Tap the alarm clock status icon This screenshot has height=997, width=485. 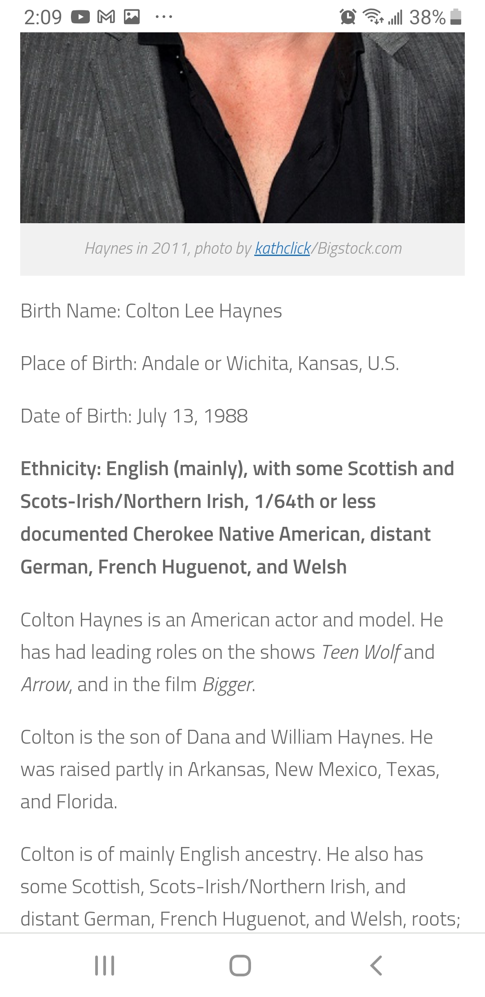point(348,17)
